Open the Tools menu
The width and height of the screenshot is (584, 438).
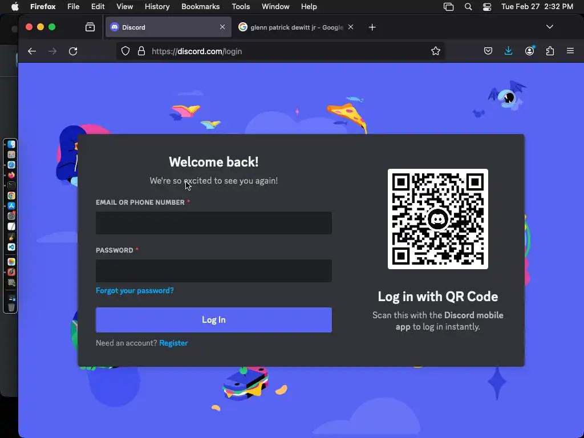coord(241,7)
